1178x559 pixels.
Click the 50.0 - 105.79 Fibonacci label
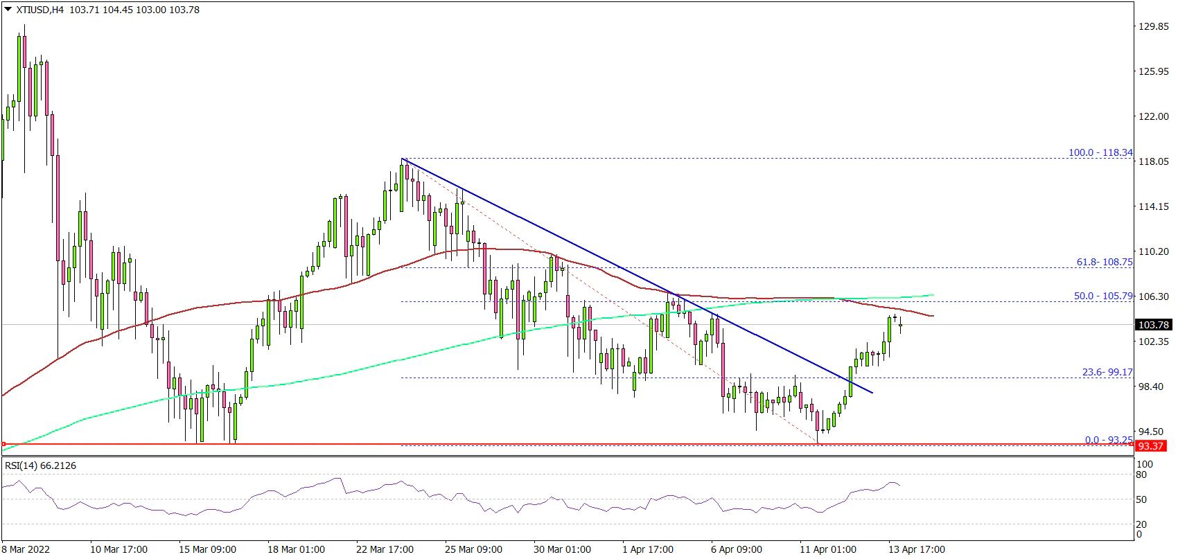(1102, 296)
